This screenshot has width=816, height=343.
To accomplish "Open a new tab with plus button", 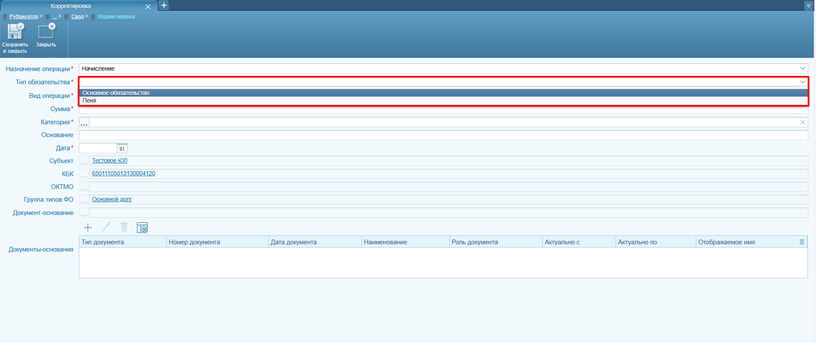I will [164, 6].
